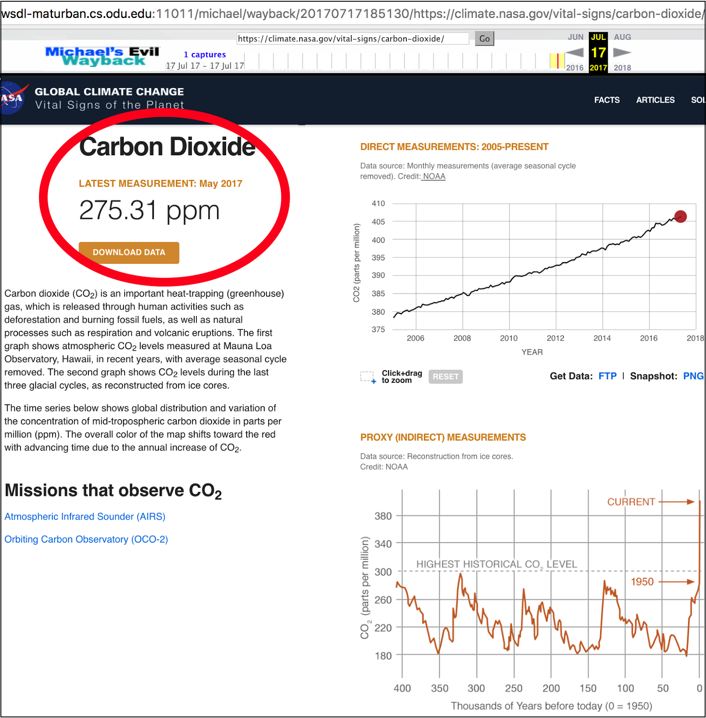This screenshot has height=718, width=706.
Task: Open the FACTS menu
Action: [607, 100]
